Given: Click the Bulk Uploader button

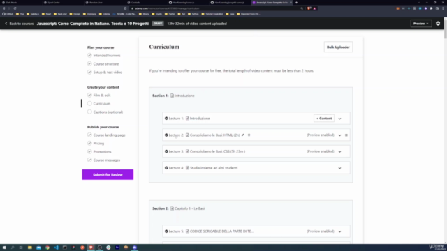Looking at the screenshot, I should click(x=338, y=47).
